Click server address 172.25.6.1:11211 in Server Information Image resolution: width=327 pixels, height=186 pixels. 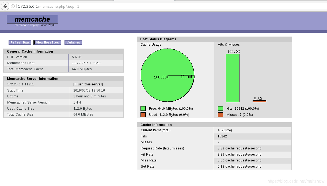21,84
